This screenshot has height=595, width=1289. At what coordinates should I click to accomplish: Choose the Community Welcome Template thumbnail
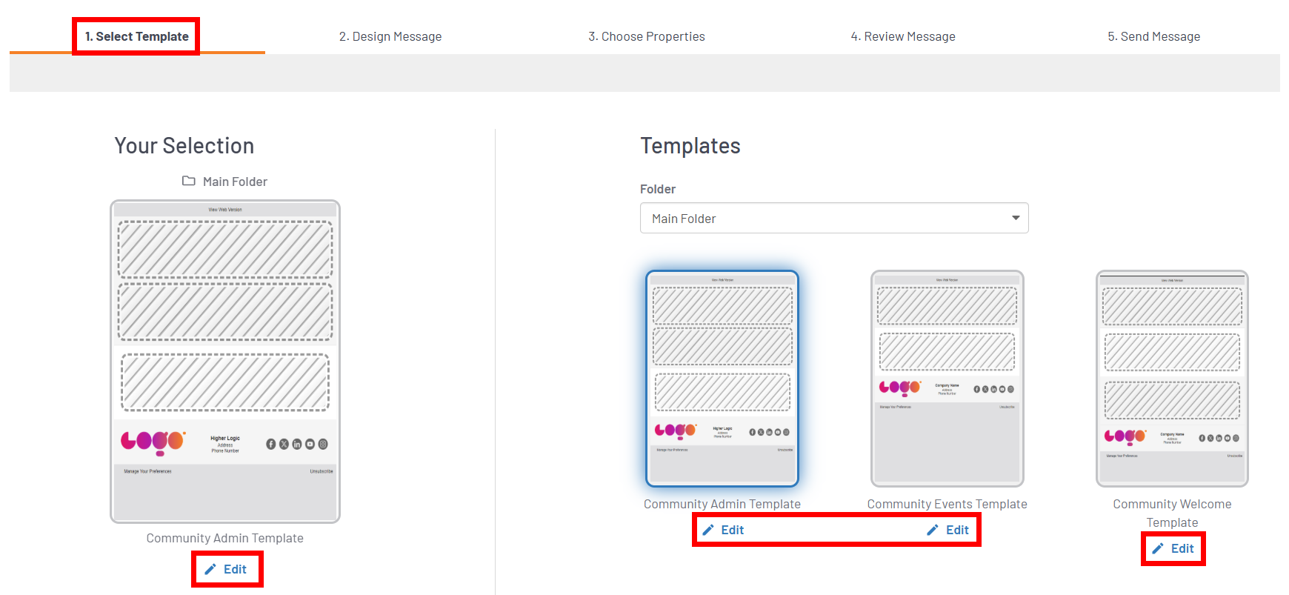pos(1172,378)
